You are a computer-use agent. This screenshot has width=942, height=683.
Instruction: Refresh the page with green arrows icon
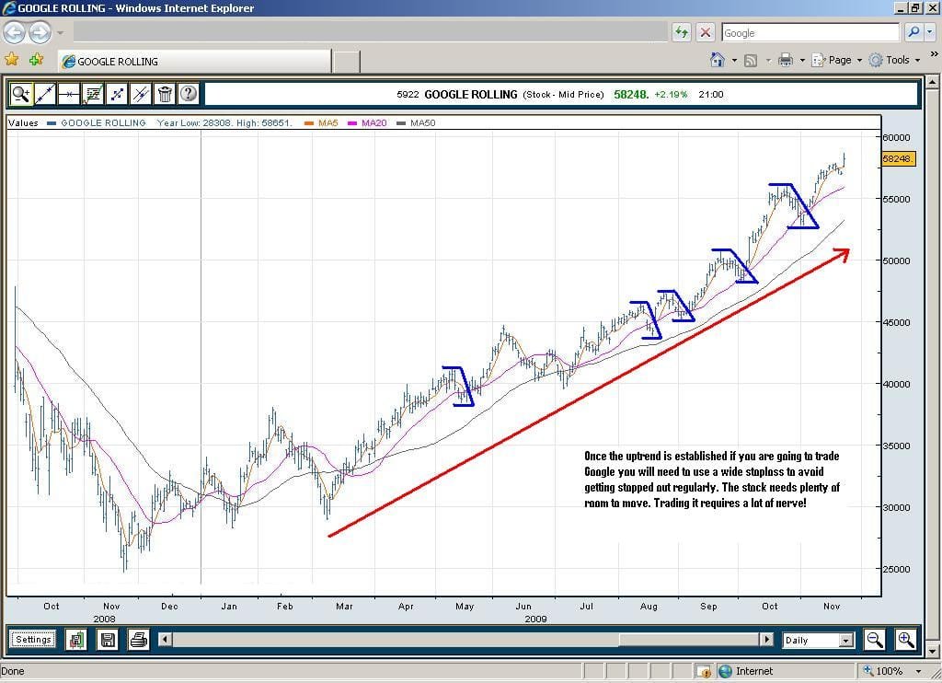[x=682, y=32]
